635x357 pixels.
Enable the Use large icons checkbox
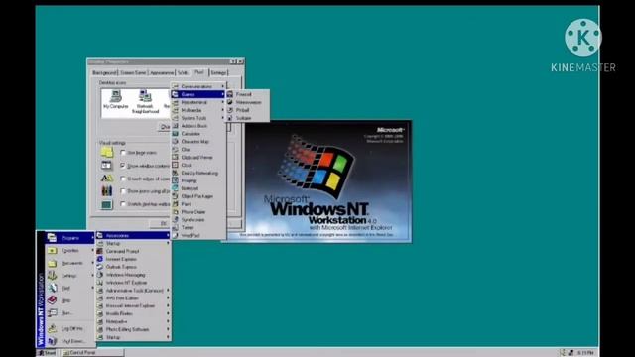(x=123, y=153)
